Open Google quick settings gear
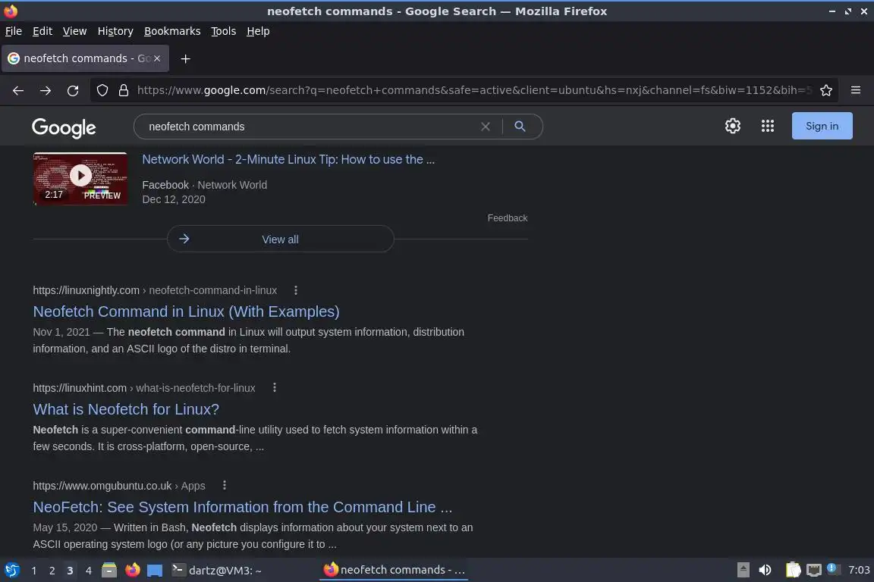The image size is (874, 582). coord(732,126)
